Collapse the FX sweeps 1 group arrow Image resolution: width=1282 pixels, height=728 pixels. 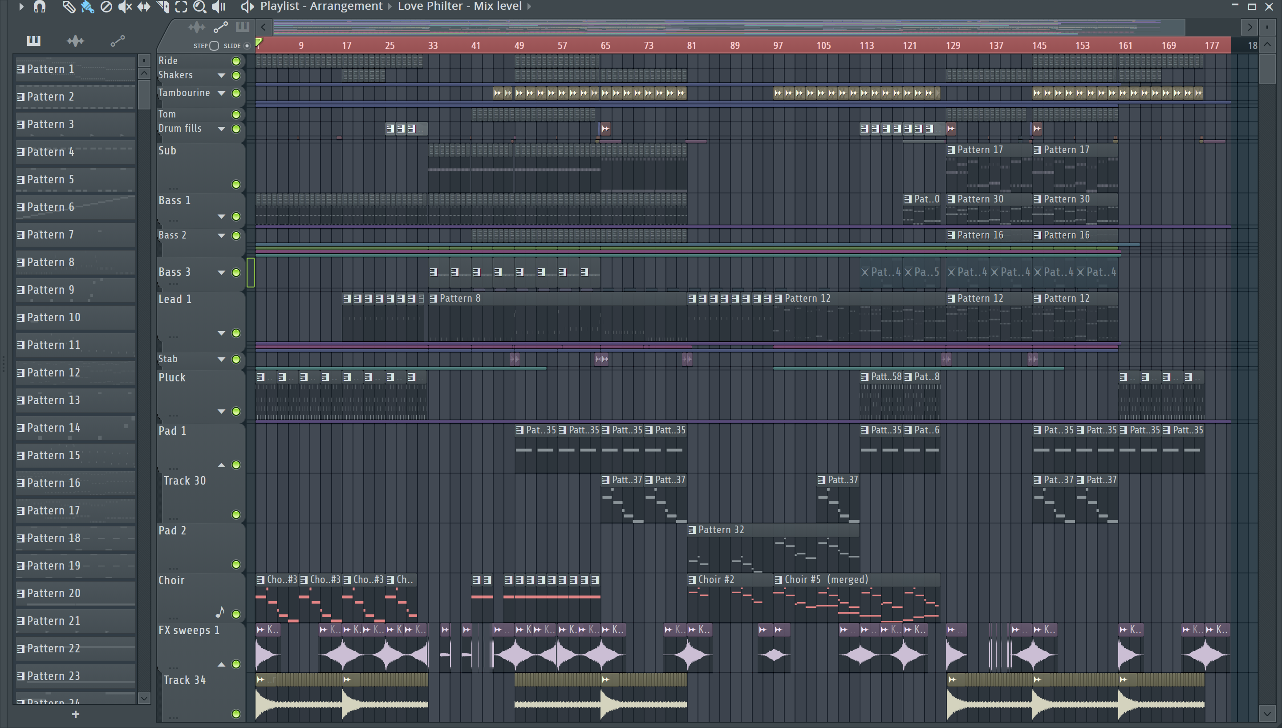pos(221,664)
